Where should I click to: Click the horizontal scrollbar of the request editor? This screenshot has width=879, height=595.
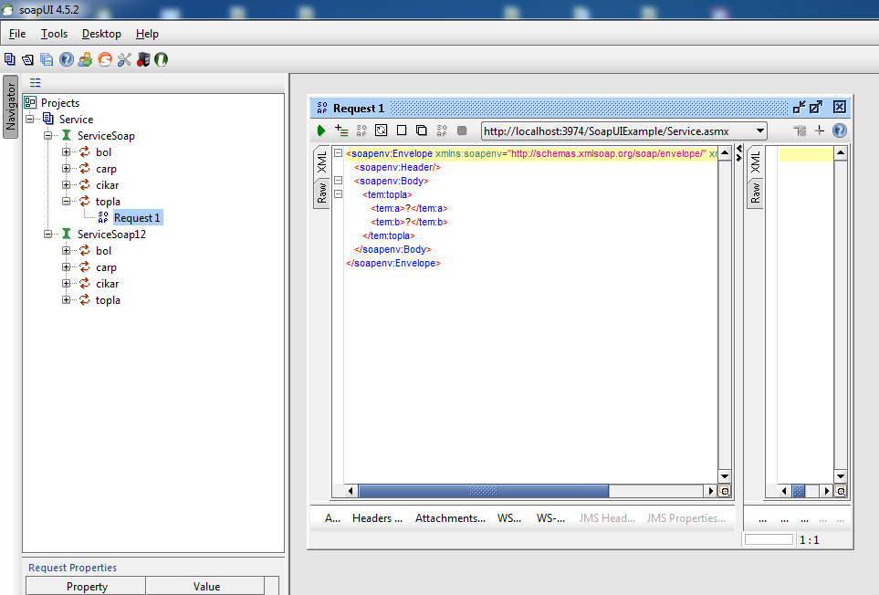point(482,491)
